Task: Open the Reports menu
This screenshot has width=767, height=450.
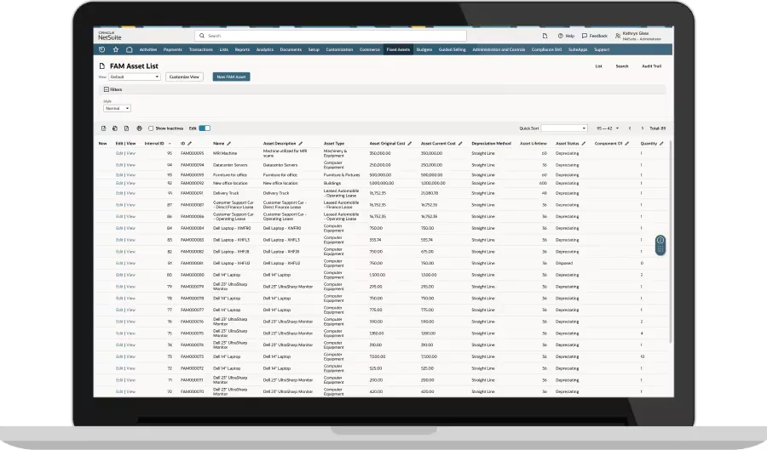Action: tap(242, 50)
